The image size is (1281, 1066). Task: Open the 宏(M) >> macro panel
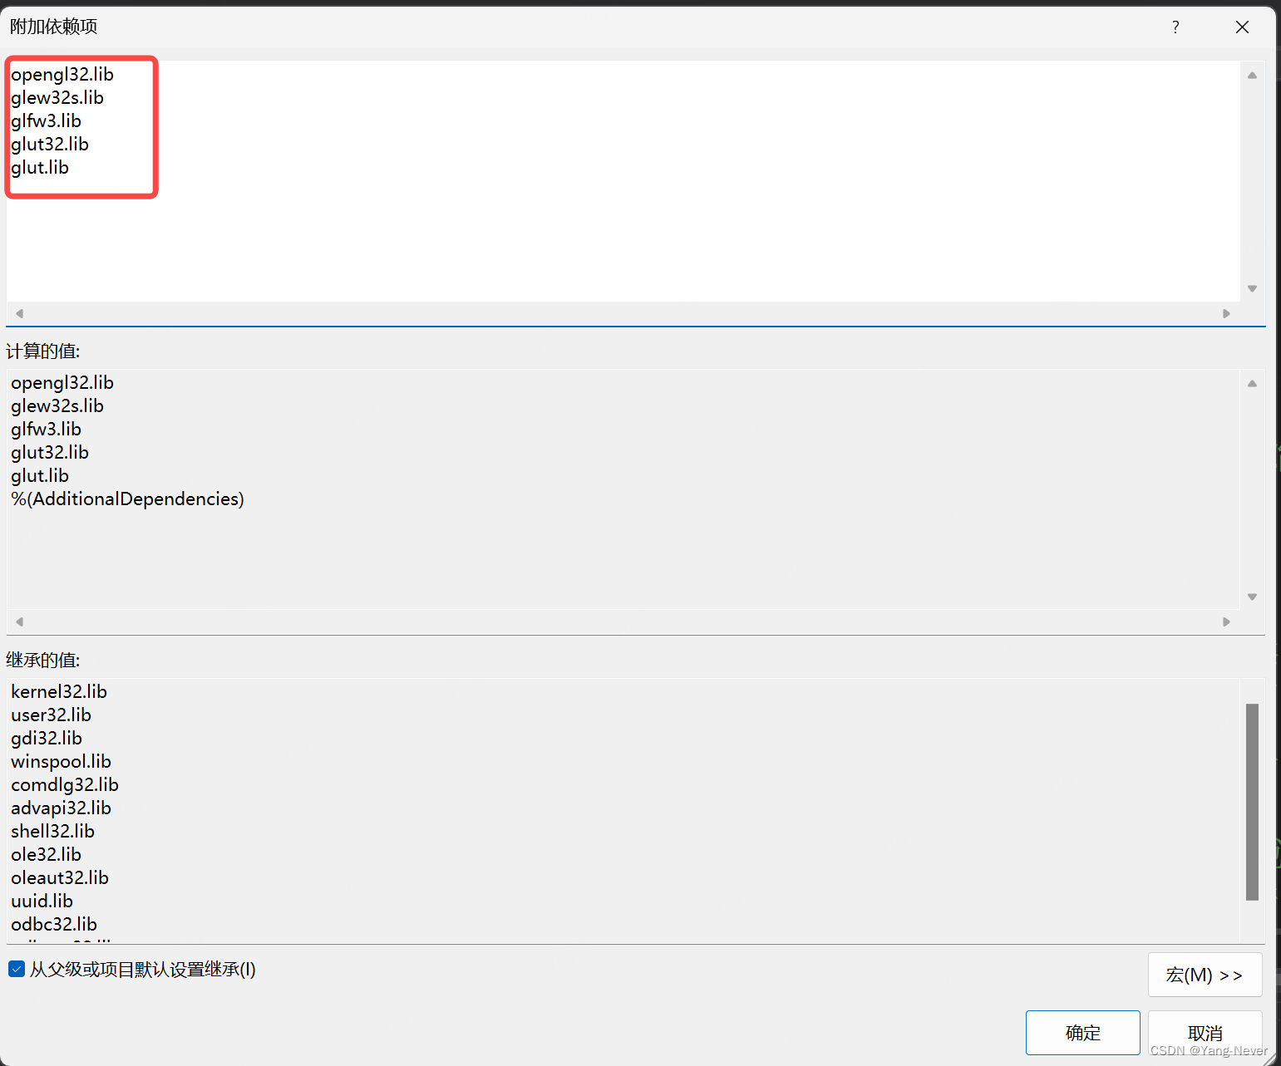(1205, 975)
